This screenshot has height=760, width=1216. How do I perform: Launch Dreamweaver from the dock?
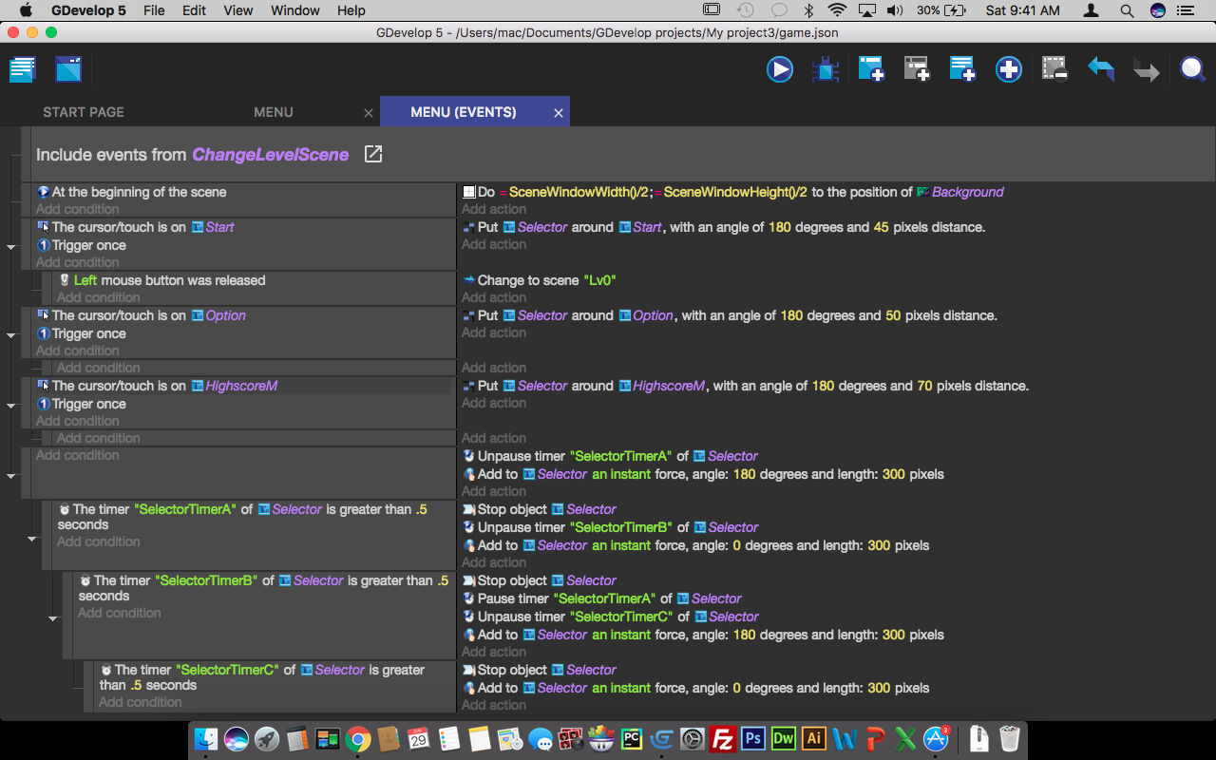(x=784, y=739)
